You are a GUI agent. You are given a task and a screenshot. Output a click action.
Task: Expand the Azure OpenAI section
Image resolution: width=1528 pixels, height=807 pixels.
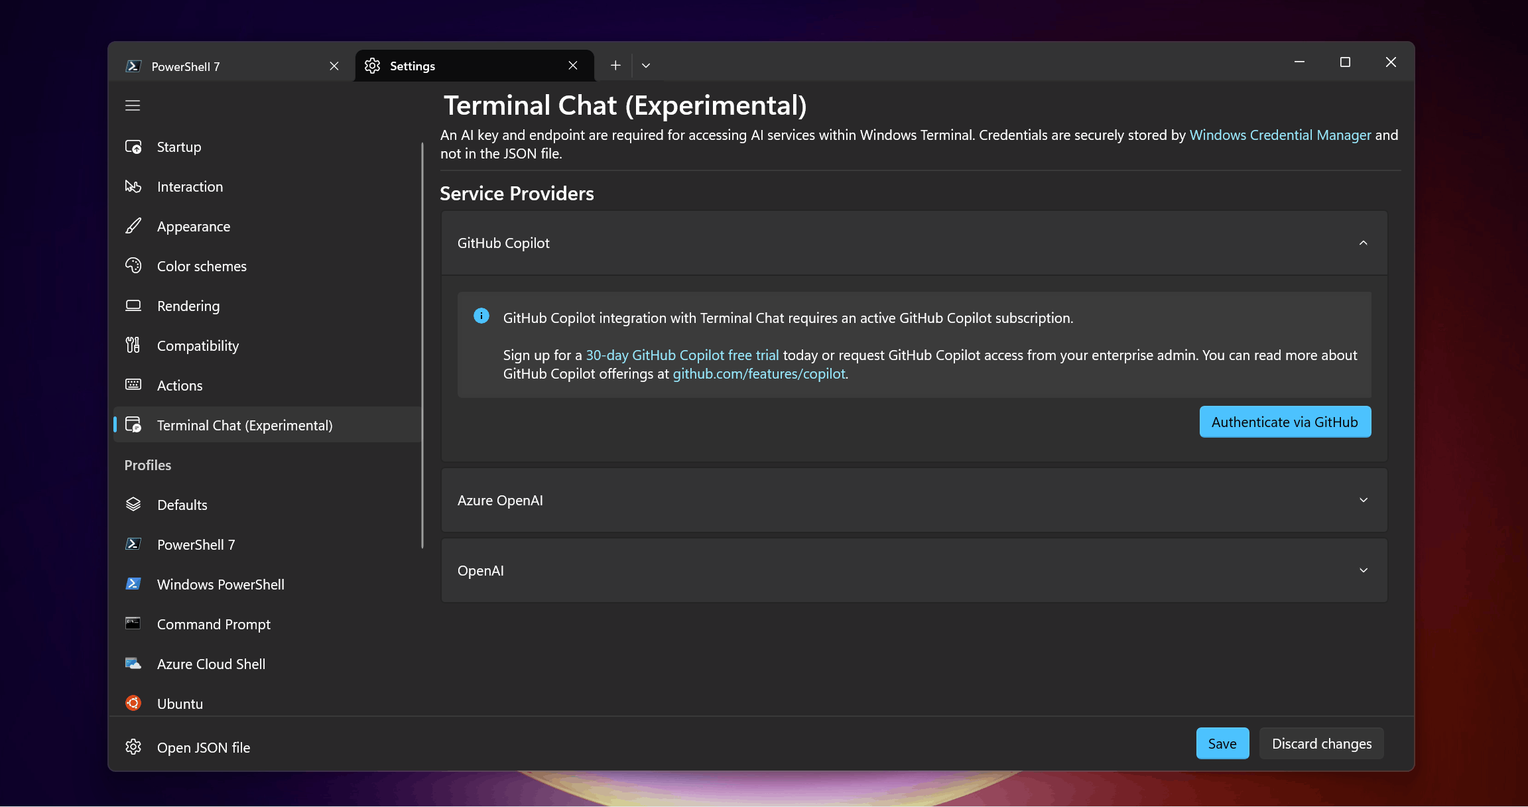pos(1364,500)
